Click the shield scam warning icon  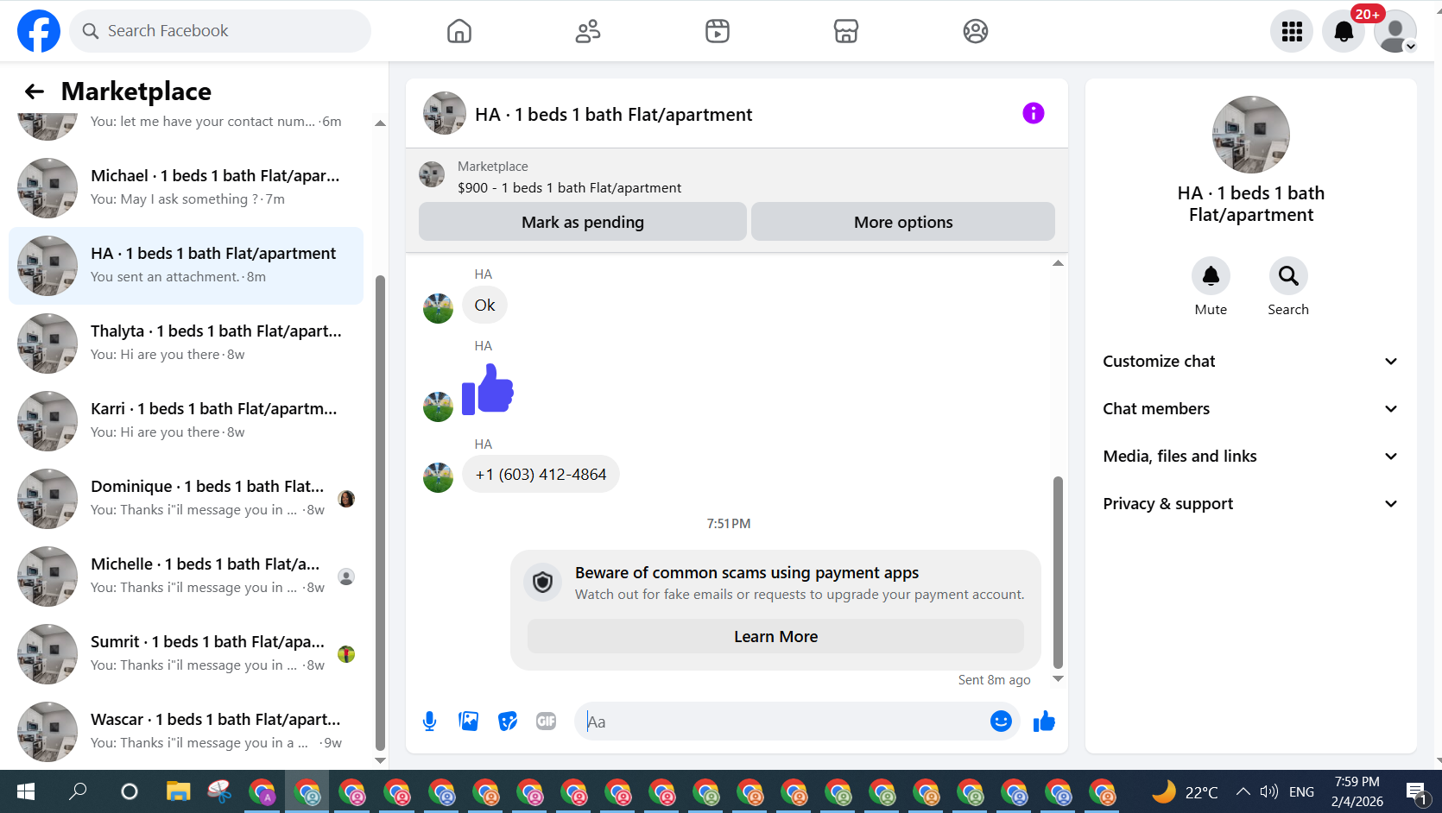542,583
